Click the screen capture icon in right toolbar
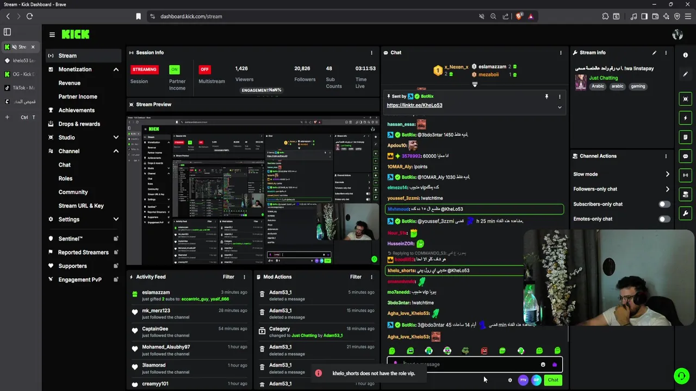 685,99
